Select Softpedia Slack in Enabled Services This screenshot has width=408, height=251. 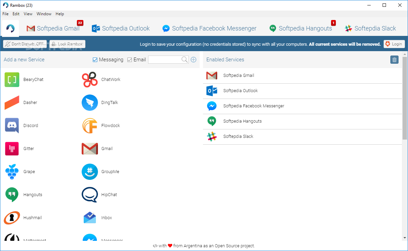[x=302, y=137]
